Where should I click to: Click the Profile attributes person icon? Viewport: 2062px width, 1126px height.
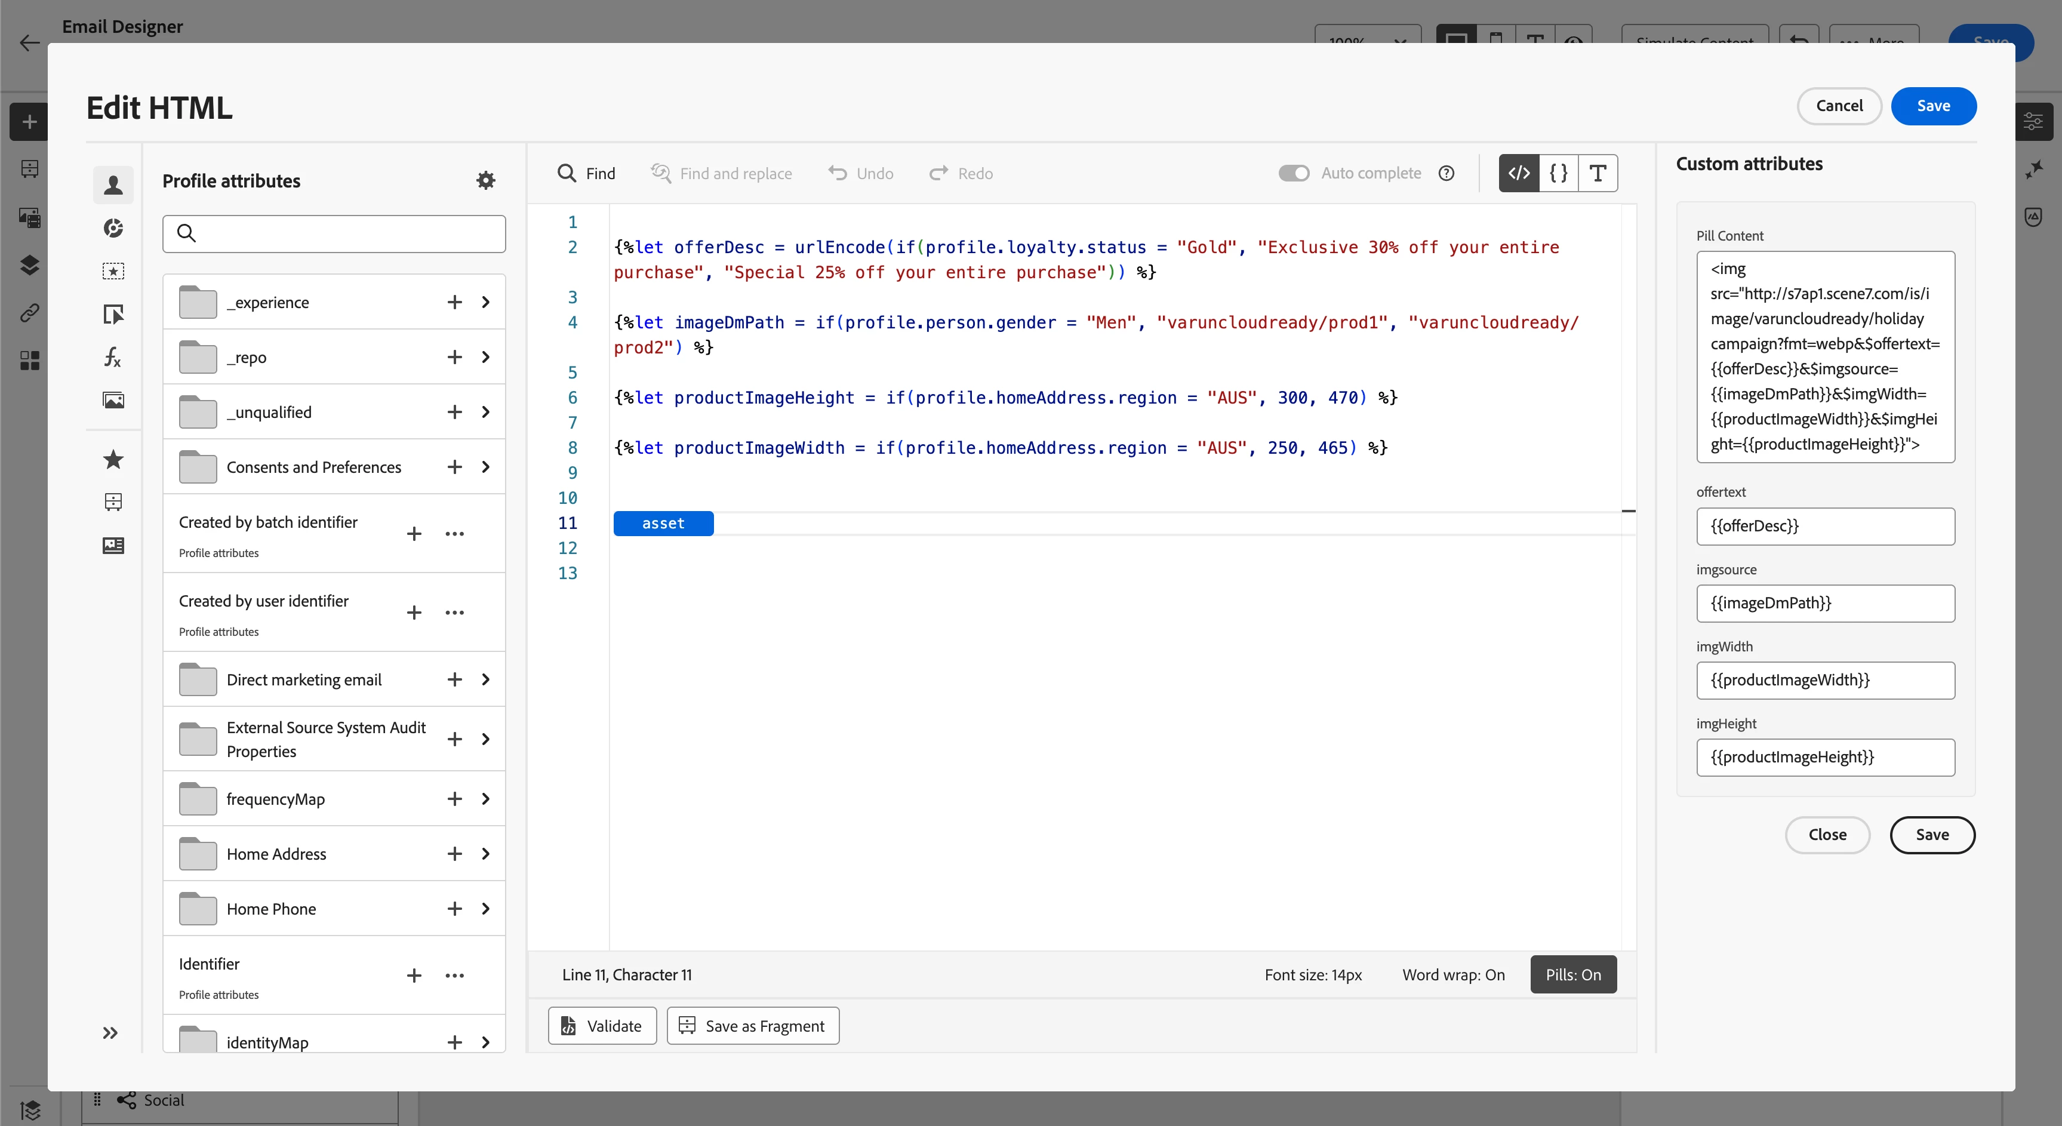[x=113, y=185]
